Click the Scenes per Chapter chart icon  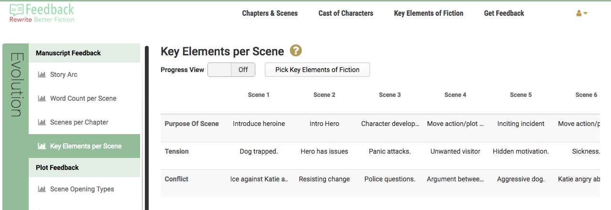[x=42, y=122]
